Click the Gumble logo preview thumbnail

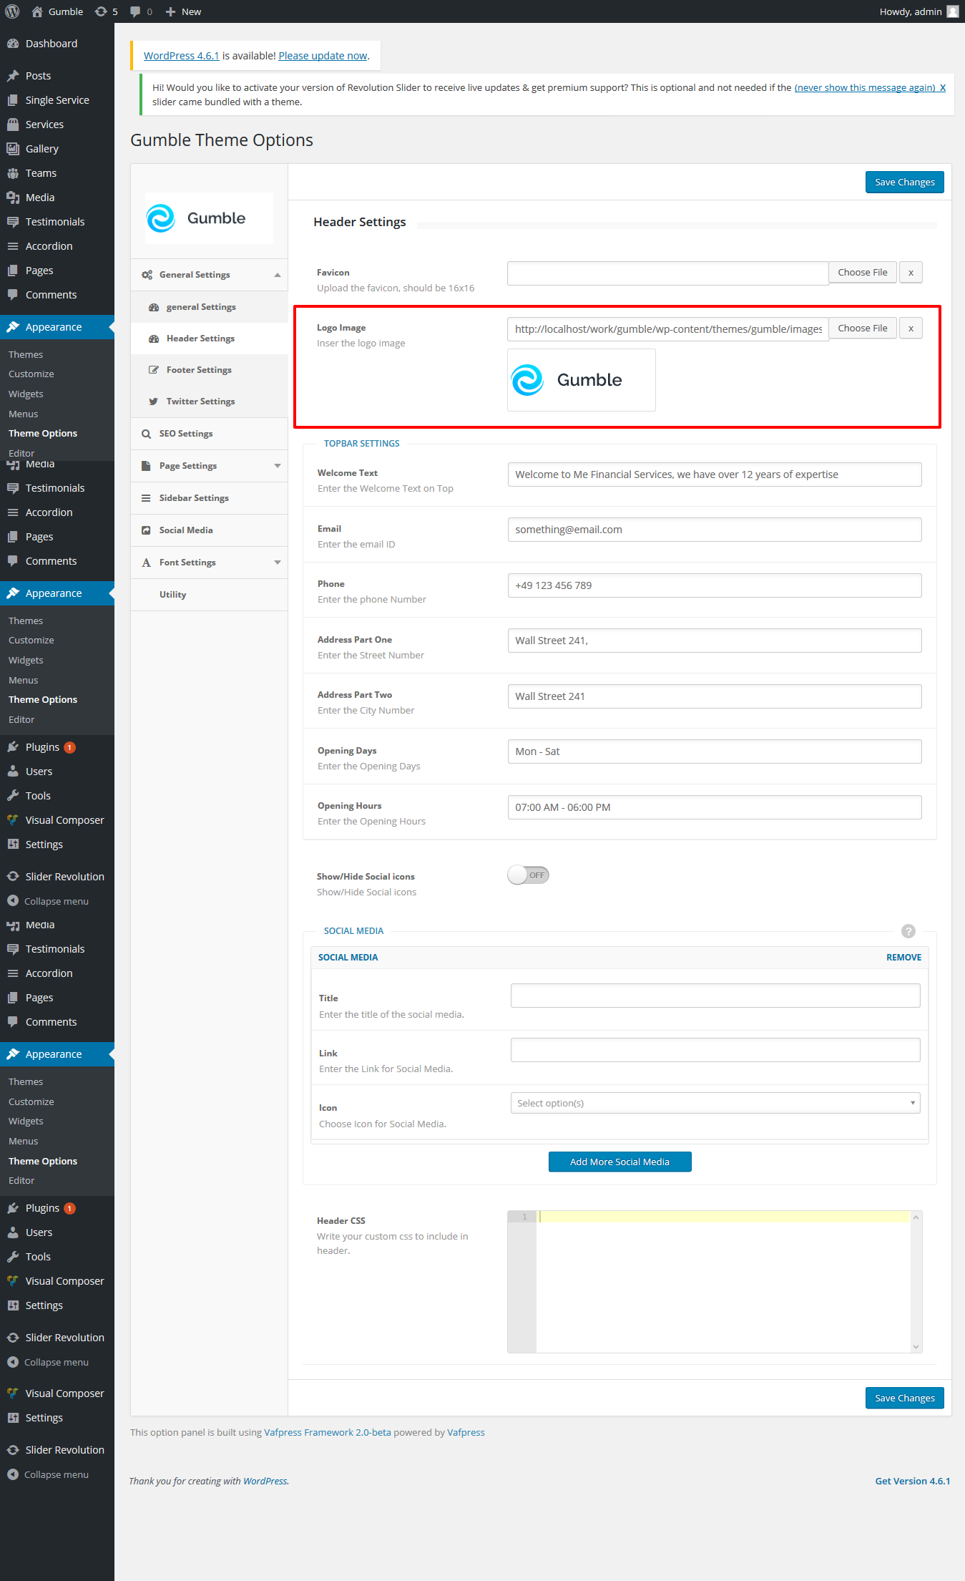pos(581,380)
